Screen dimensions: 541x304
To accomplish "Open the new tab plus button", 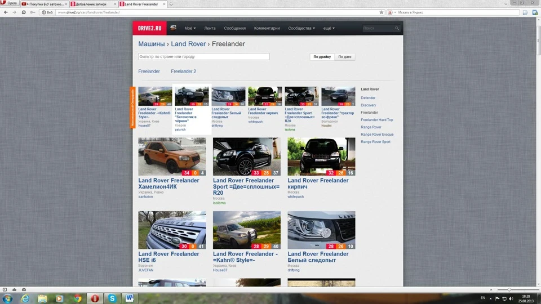I will (171, 4).
